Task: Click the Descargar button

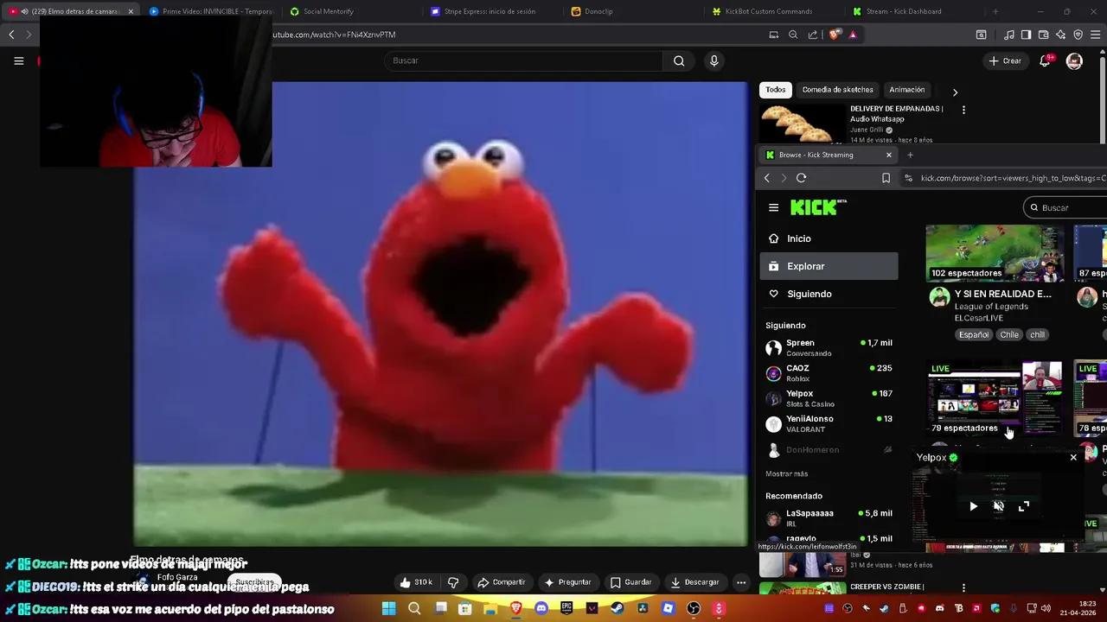Action: coord(694,582)
